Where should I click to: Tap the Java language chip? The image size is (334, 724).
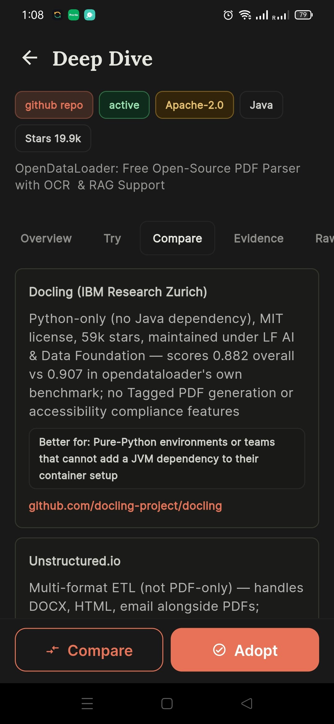tap(261, 105)
